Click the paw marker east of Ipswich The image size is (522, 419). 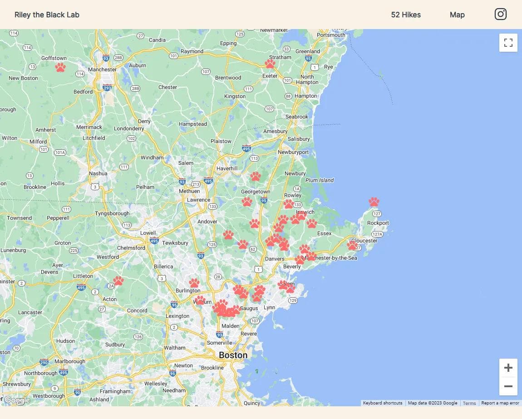pos(311,223)
